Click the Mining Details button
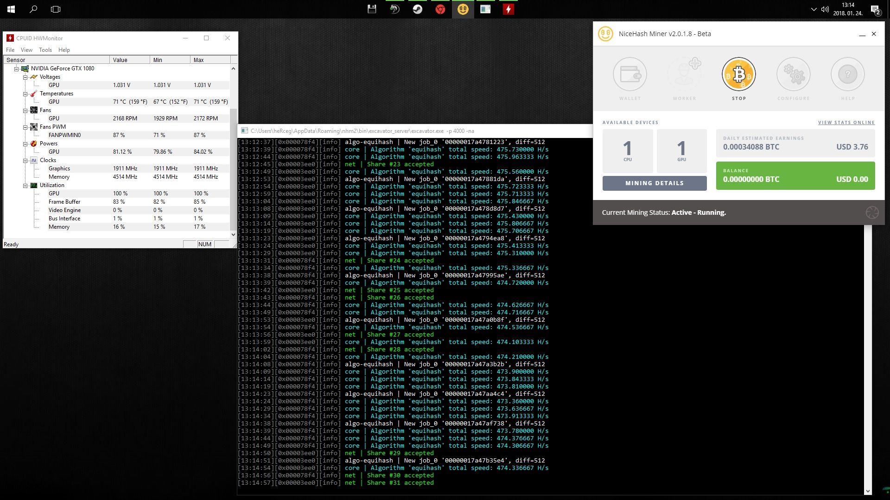Viewport: 890px width, 500px height. [654, 183]
